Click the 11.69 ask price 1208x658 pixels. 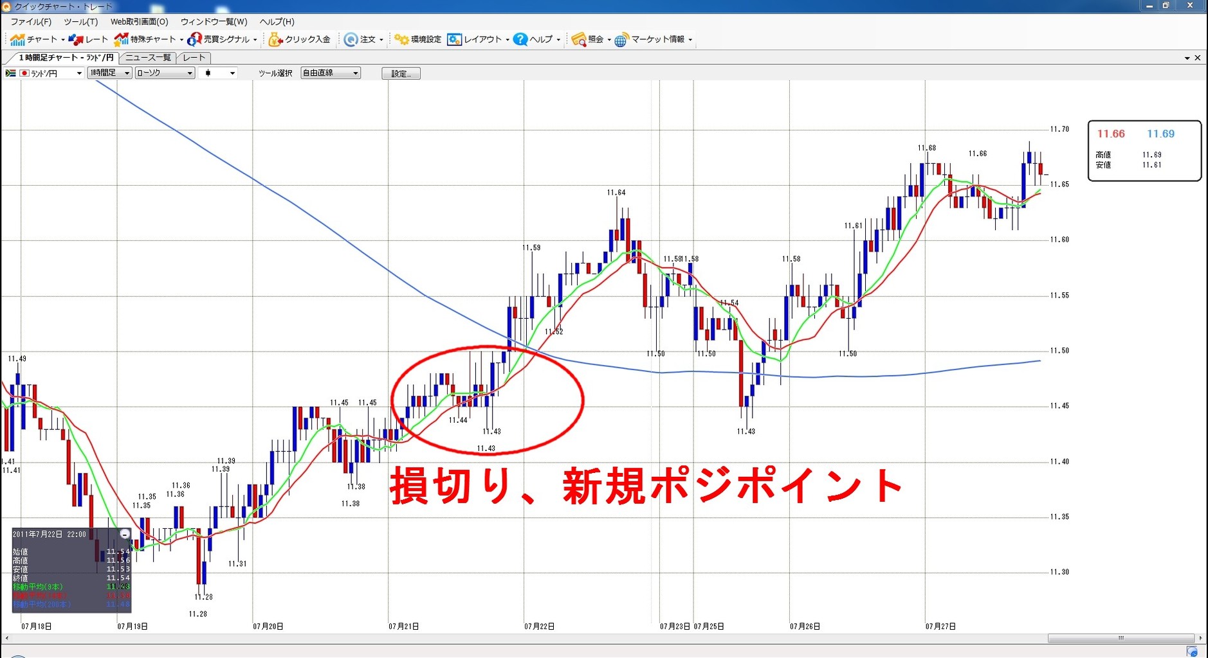point(1160,134)
